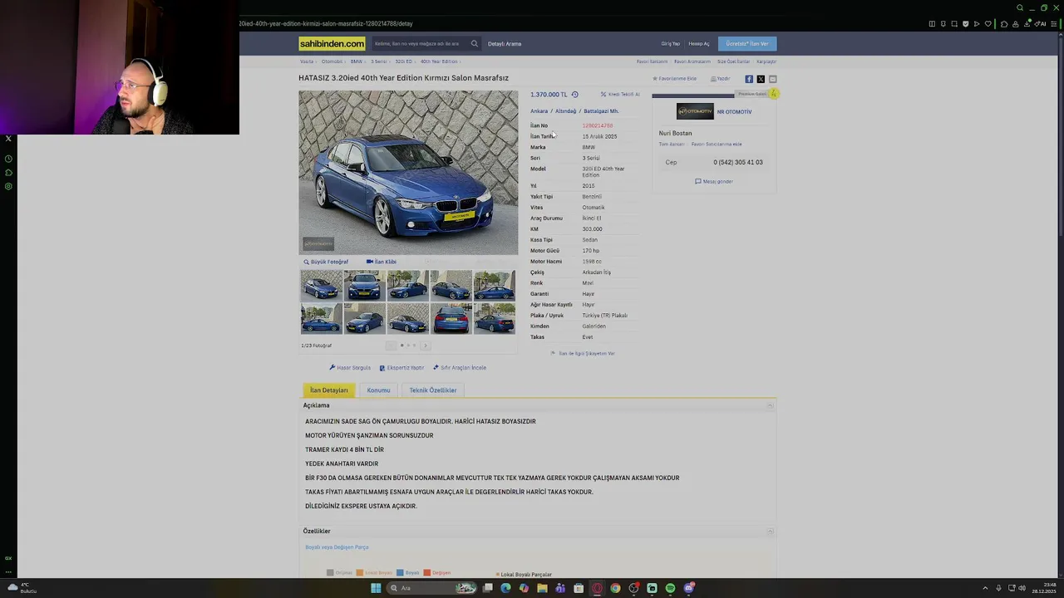The image size is (1064, 598).
Task: Click the search magnifier icon in header
Action: coord(475,43)
